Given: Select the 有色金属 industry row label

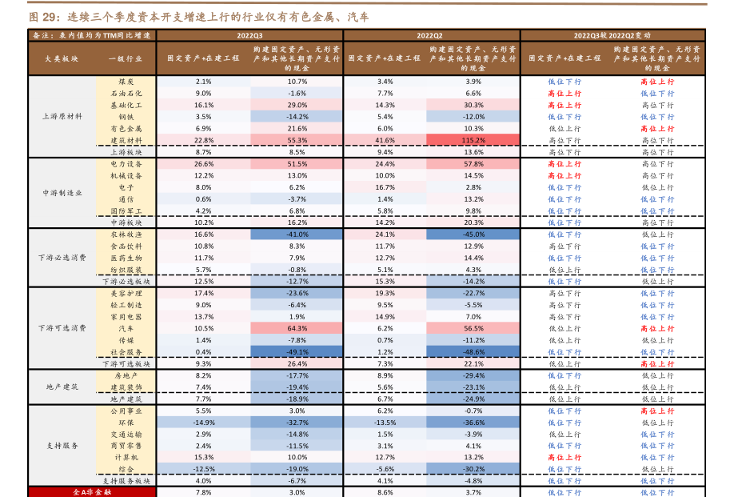Looking at the screenshot, I should pyautogui.click(x=126, y=128).
